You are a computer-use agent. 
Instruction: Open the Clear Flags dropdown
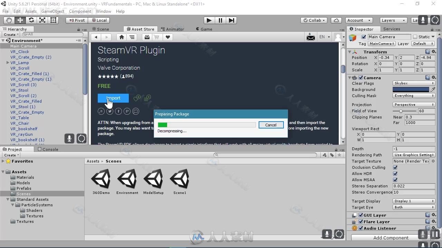[414, 83]
